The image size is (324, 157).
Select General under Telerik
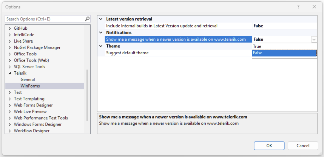[28, 80]
